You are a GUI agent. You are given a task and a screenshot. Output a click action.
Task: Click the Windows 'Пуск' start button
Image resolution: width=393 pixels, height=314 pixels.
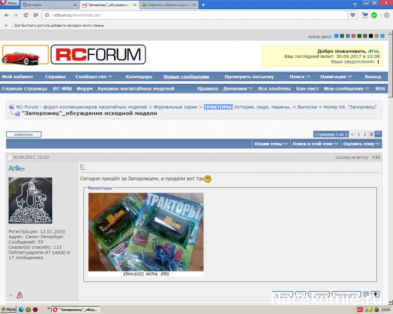point(8,309)
